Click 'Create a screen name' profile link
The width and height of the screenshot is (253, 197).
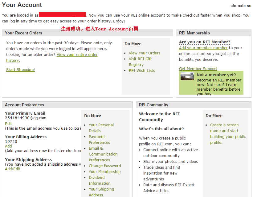click(228, 134)
